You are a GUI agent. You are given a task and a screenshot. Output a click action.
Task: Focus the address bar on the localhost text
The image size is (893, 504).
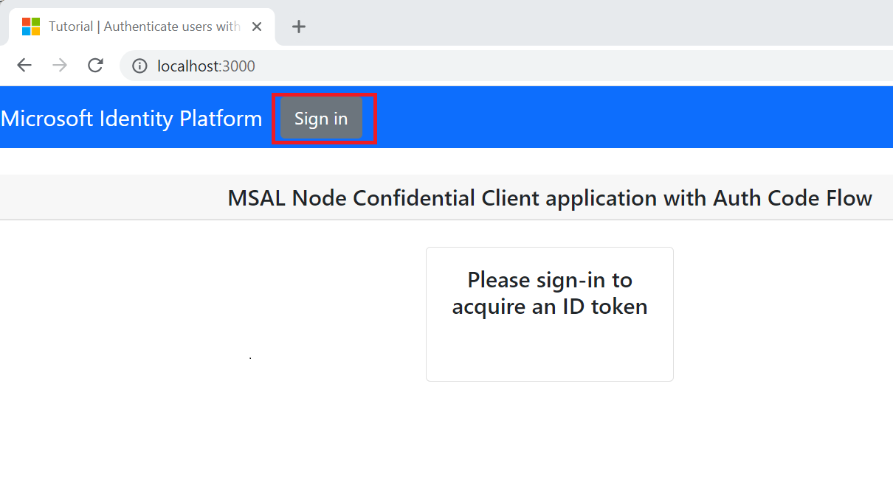pos(189,66)
